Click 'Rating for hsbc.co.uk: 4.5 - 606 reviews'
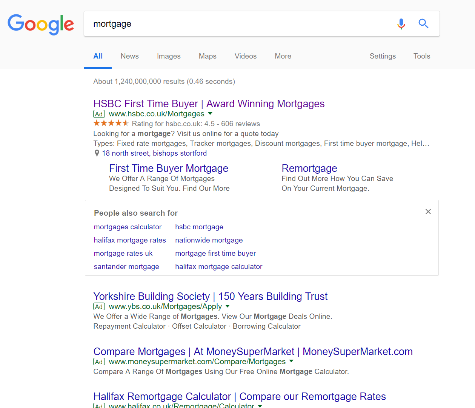Image resolution: width=475 pixels, height=408 pixels. pyautogui.click(x=196, y=124)
